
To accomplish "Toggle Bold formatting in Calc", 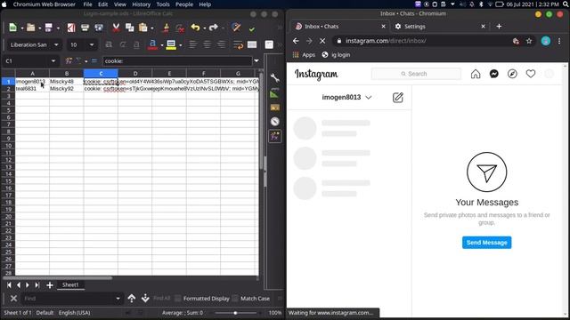I will point(109,44).
